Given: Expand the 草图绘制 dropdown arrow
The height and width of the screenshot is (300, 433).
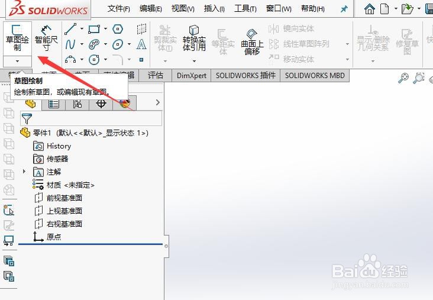Looking at the screenshot, I should (17, 61).
